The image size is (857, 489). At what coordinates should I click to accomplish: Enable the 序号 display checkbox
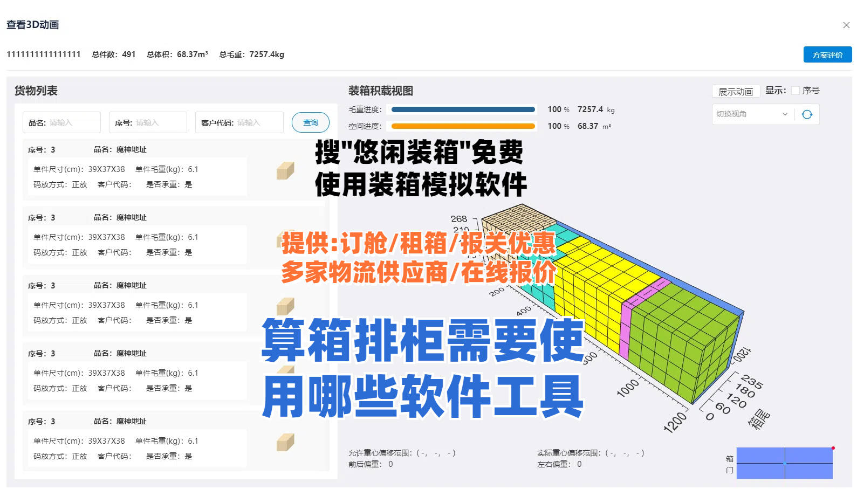795,91
